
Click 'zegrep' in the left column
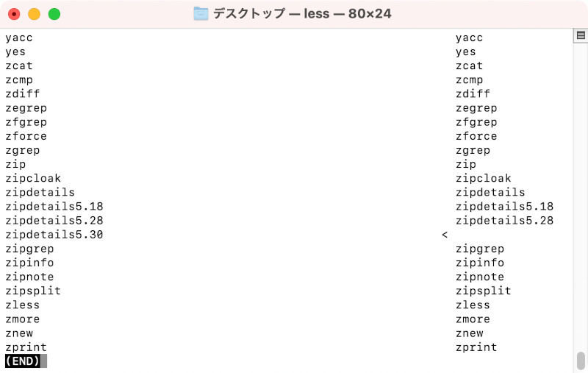[26, 108]
